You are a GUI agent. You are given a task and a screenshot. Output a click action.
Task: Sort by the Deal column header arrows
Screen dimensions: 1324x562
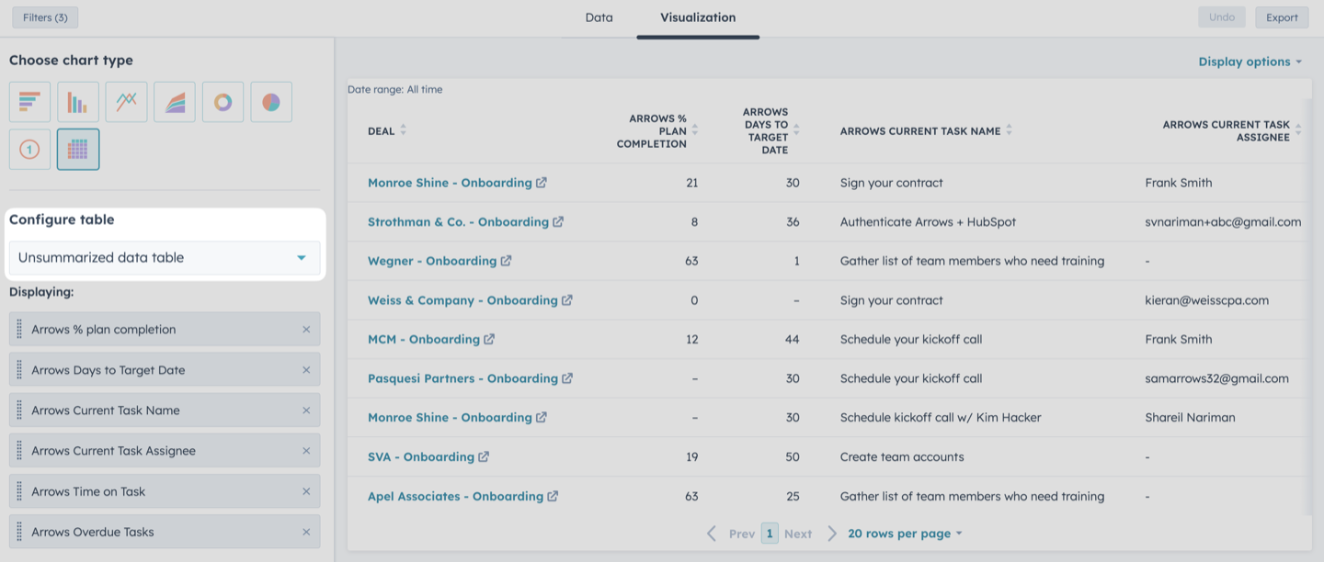403,130
